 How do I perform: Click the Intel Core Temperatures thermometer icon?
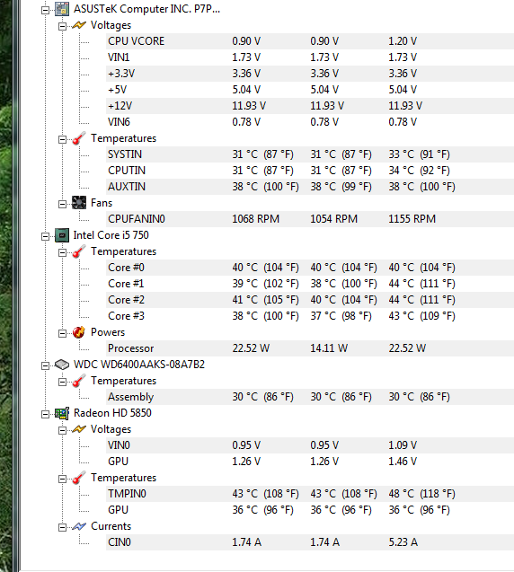pos(79,251)
